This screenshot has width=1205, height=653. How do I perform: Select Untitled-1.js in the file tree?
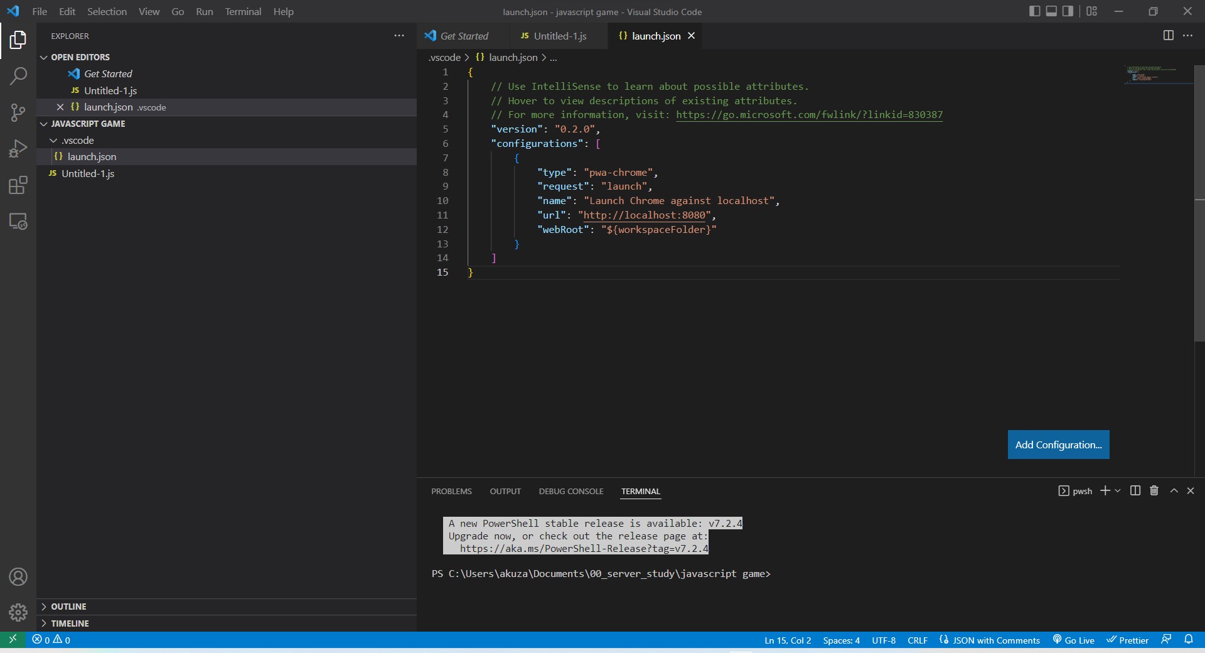227,174
